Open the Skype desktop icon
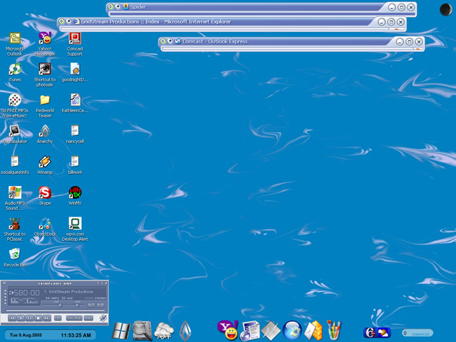This screenshot has width=456, height=342. point(45,192)
